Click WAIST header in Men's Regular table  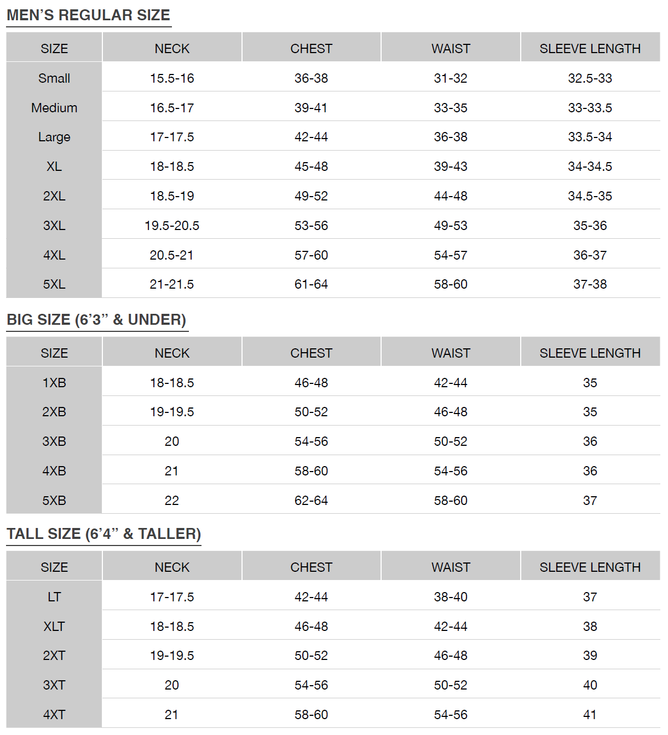tap(451, 49)
